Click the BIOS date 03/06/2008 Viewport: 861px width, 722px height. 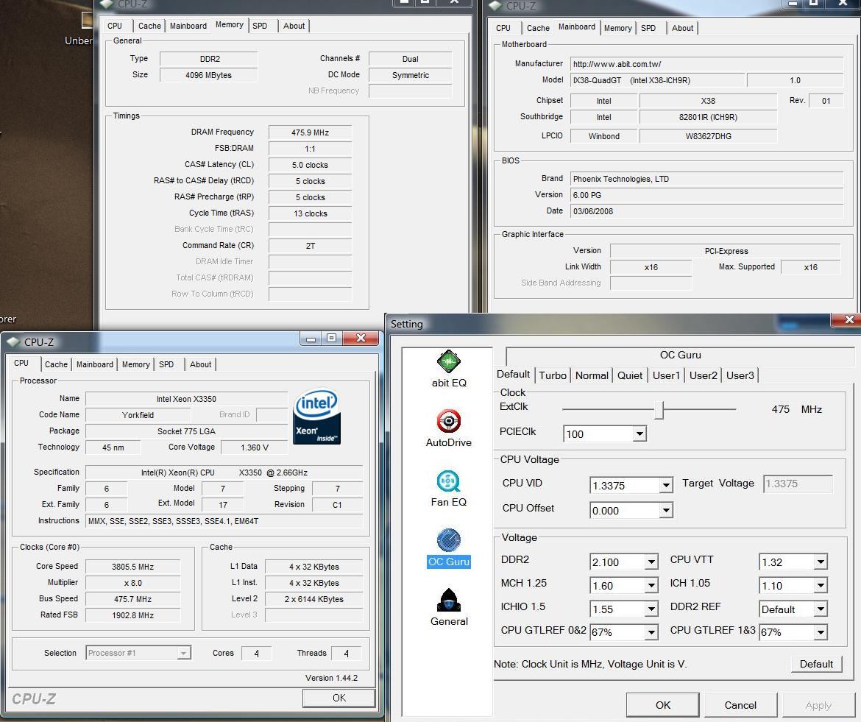[x=706, y=211]
